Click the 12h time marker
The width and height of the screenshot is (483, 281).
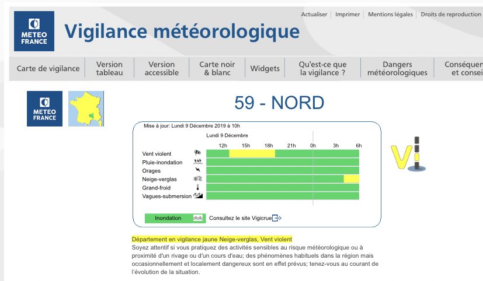(223, 145)
